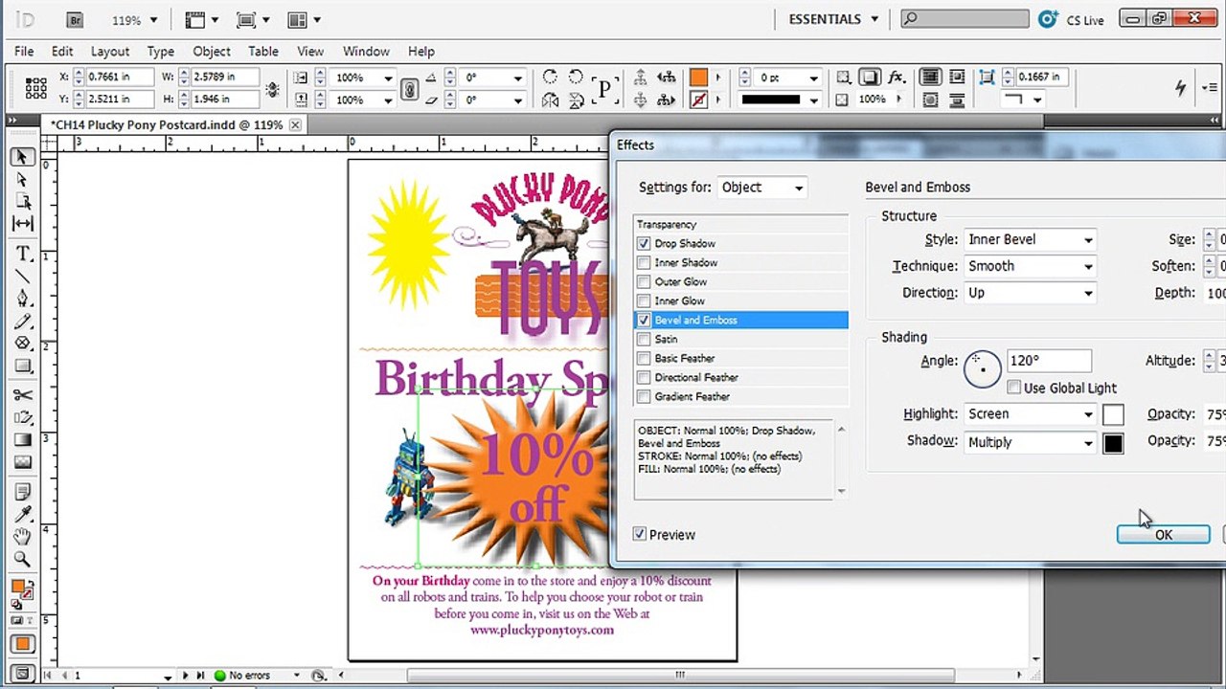Image resolution: width=1226 pixels, height=689 pixels.
Task: Select the CH14 Plucky Pony Postcard document tab
Action: tap(167, 124)
